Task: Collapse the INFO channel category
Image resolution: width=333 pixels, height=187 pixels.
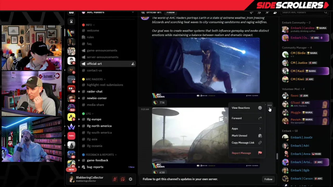Action: [90, 25]
